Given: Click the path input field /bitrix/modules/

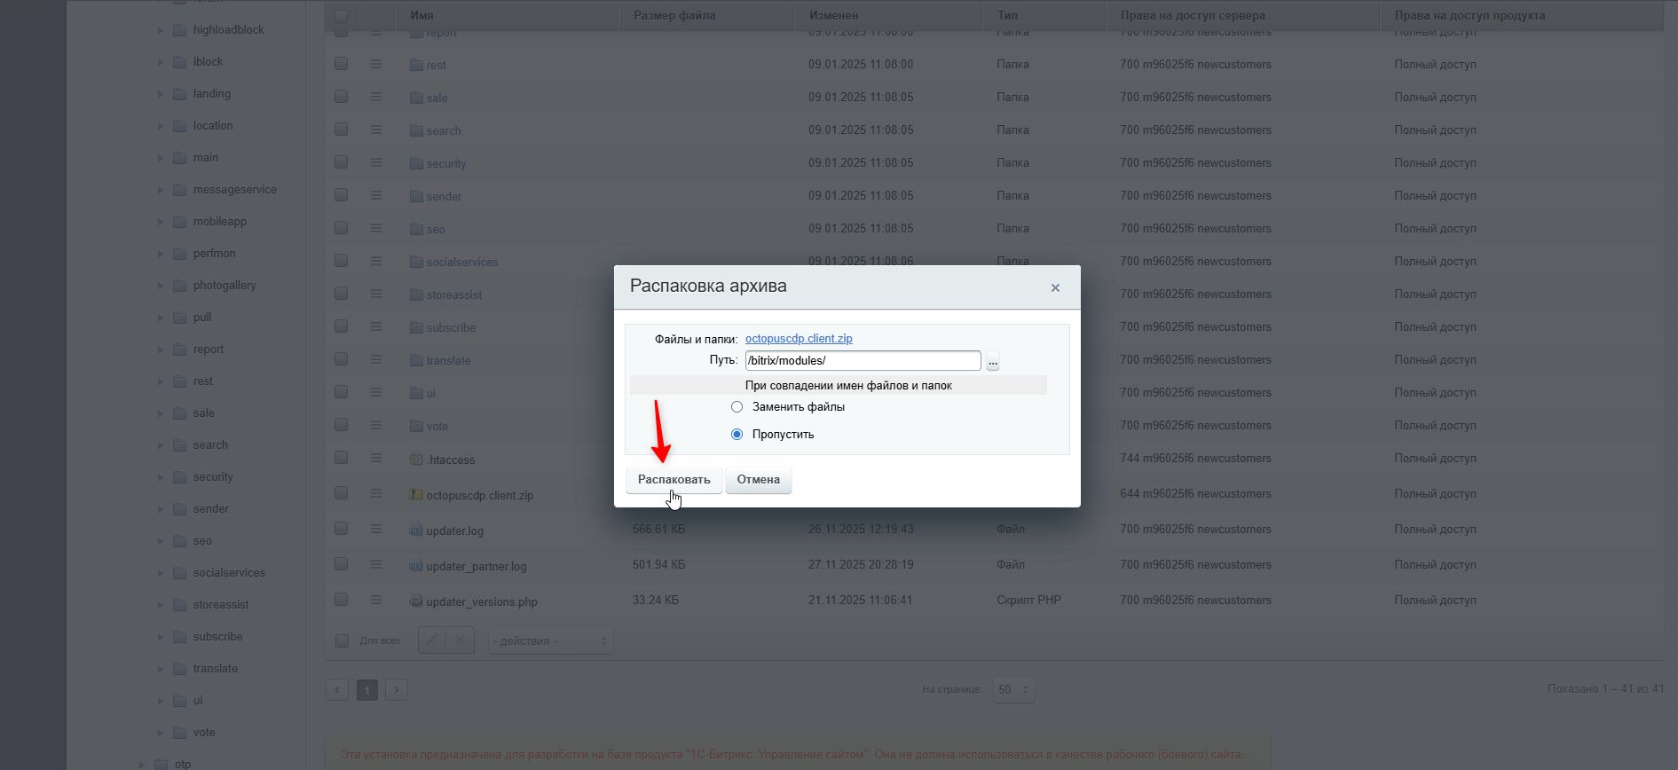Looking at the screenshot, I should click(863, 360).
